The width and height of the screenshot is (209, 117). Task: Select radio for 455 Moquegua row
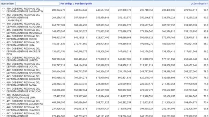tap(4, 31)
